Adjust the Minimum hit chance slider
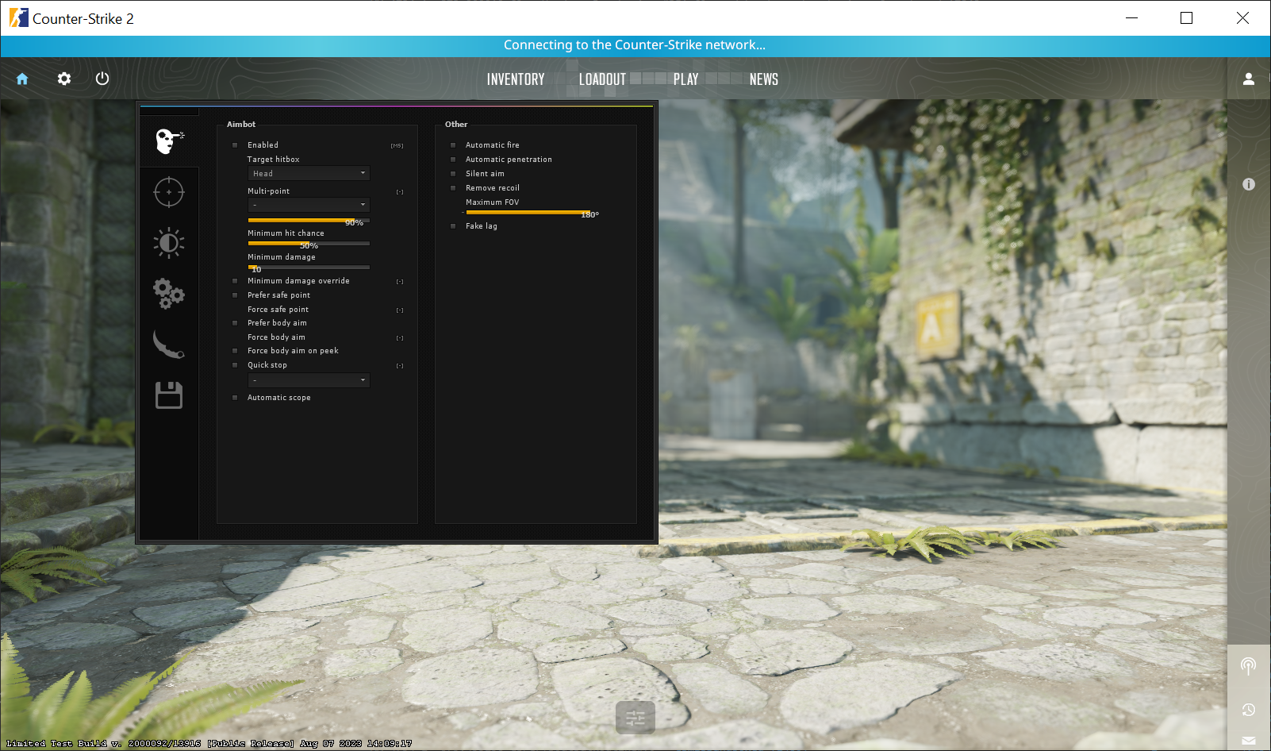This screenshot has height=751, width=1271. point(309,244)
